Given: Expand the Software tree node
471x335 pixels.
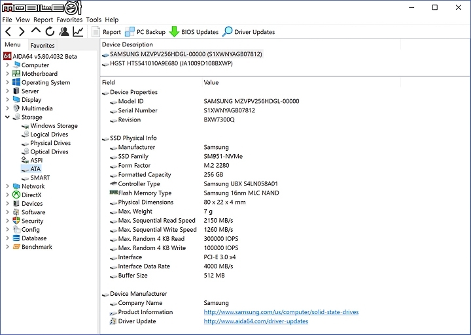Looking at the screenshot, I should tap(7, 212).
